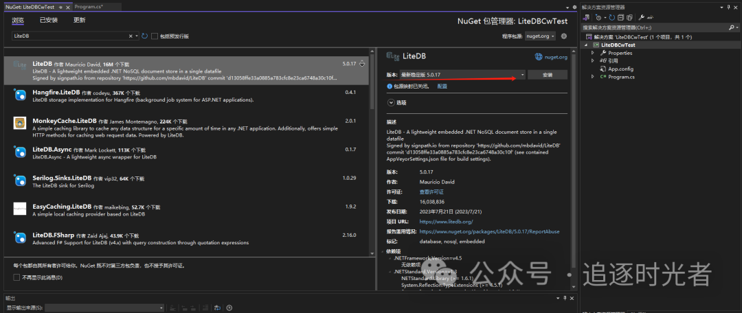Select App.config in Solution Explorer
742x313 pixels.
click(x=620, y=69)
